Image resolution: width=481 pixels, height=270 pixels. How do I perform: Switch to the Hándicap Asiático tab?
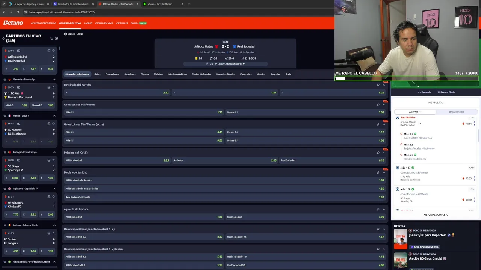click(x=177, y=74)
